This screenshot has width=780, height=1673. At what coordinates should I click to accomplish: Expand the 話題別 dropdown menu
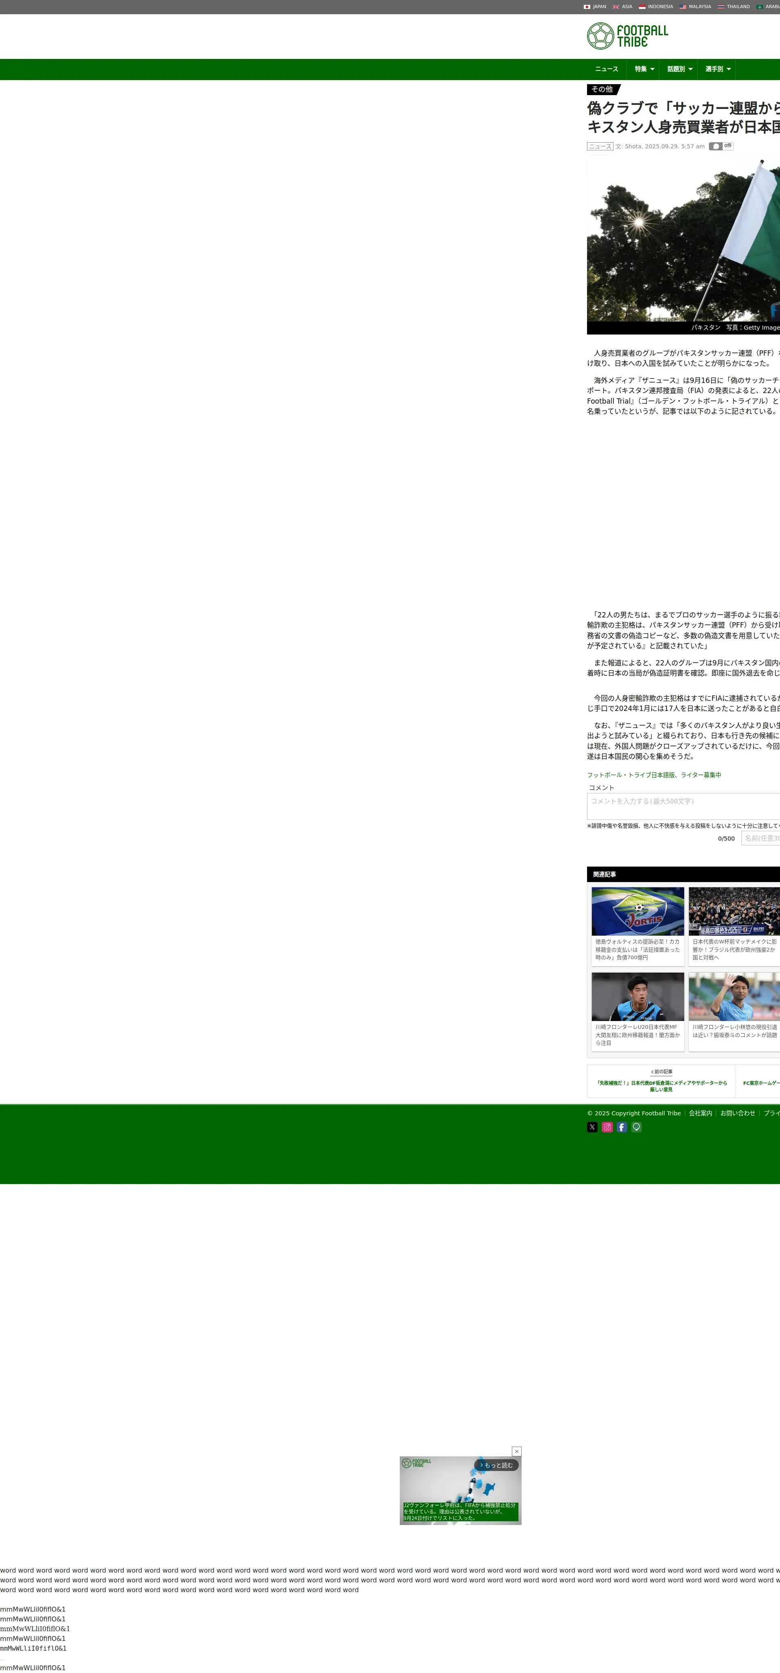click(x=679, y=69)
